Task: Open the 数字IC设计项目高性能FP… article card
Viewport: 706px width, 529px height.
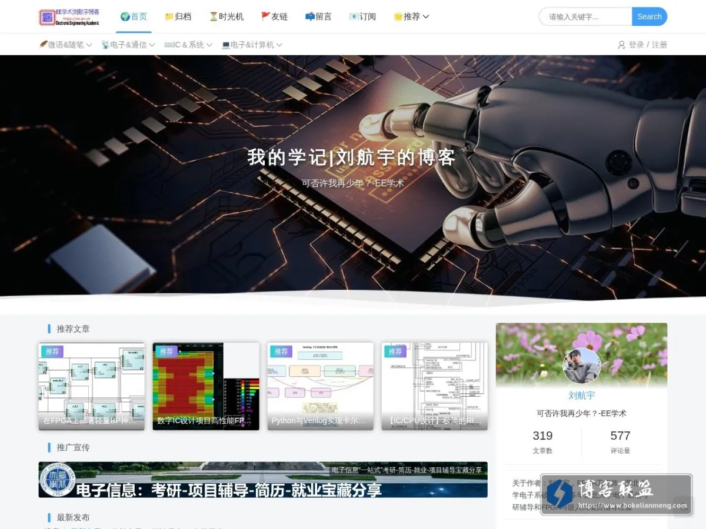Action: tap(205, 386)
